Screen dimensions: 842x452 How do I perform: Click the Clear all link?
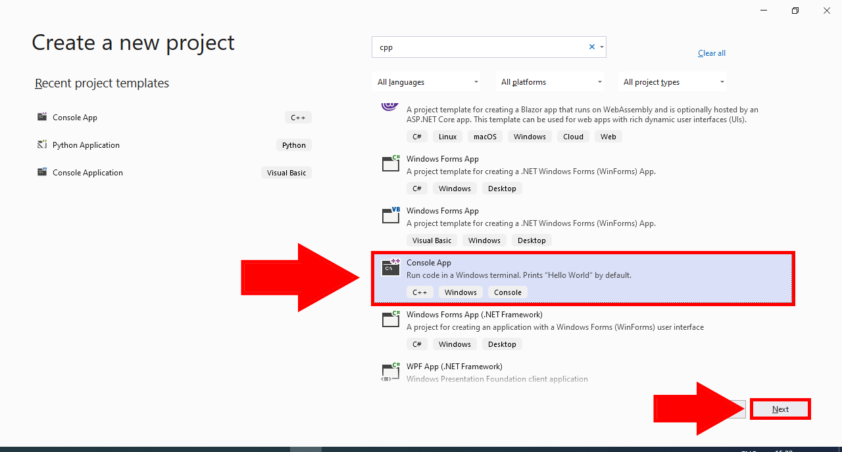712,53
